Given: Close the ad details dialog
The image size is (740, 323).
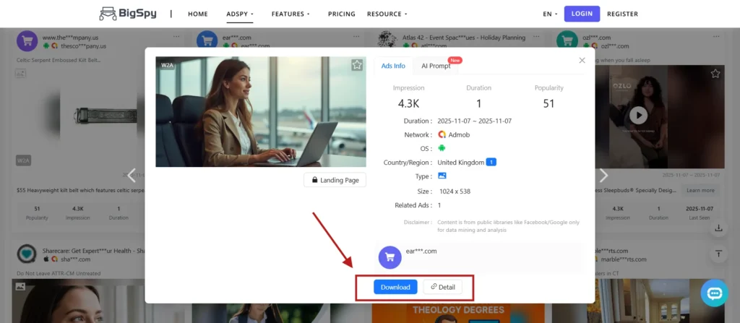Looking at the screenshot, I should 582,61.
